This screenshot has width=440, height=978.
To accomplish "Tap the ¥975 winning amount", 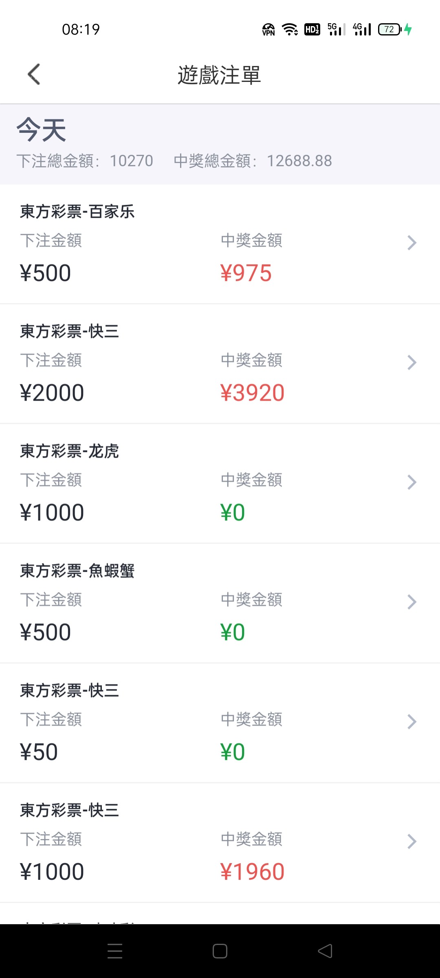I will click(246, 273).
